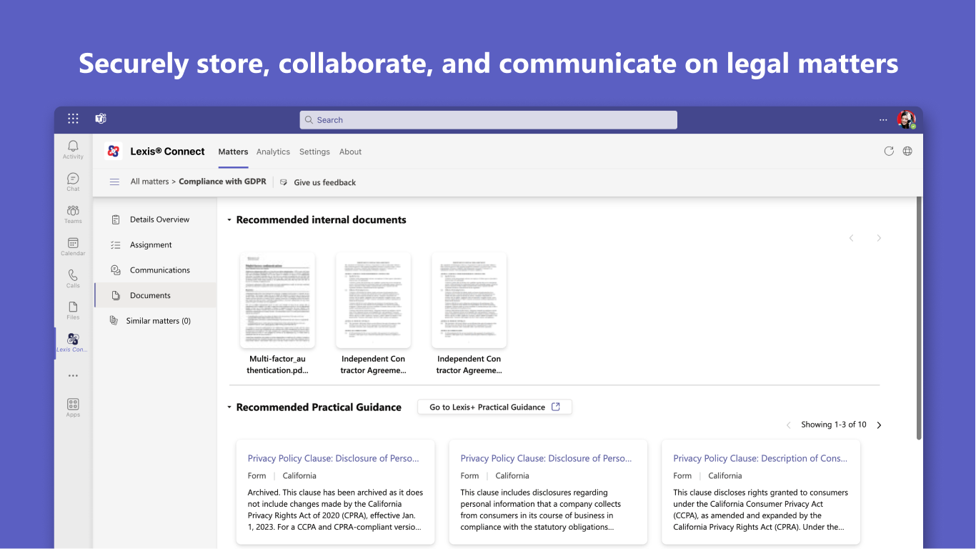Go to previous internal documents page
The image size is (976, 549).
851,238
